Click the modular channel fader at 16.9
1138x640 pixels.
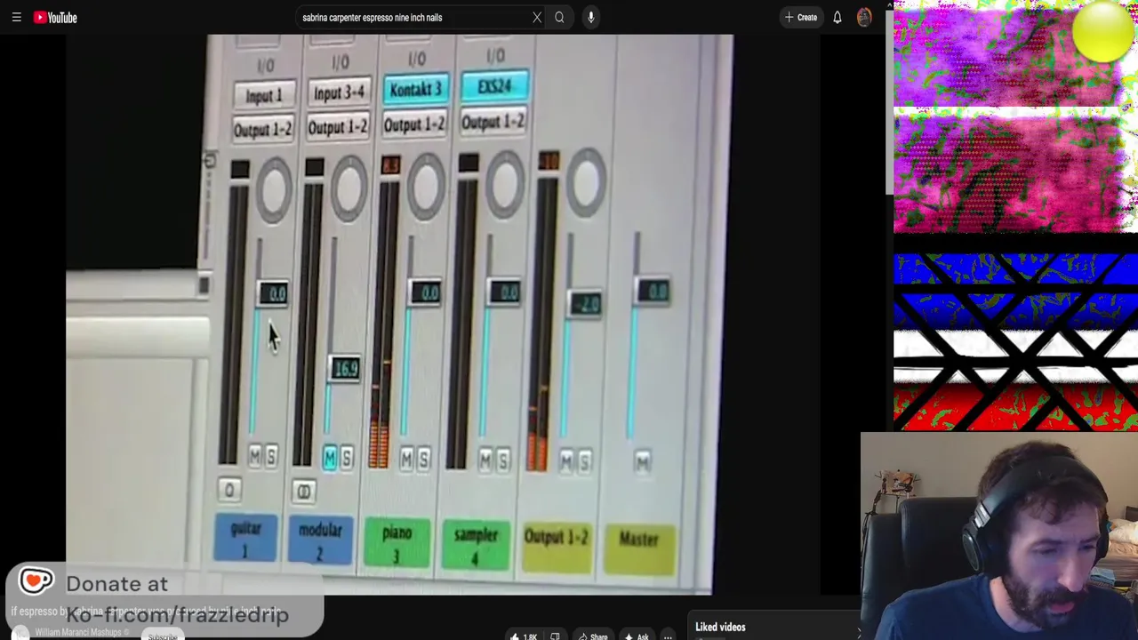point(345,368)
